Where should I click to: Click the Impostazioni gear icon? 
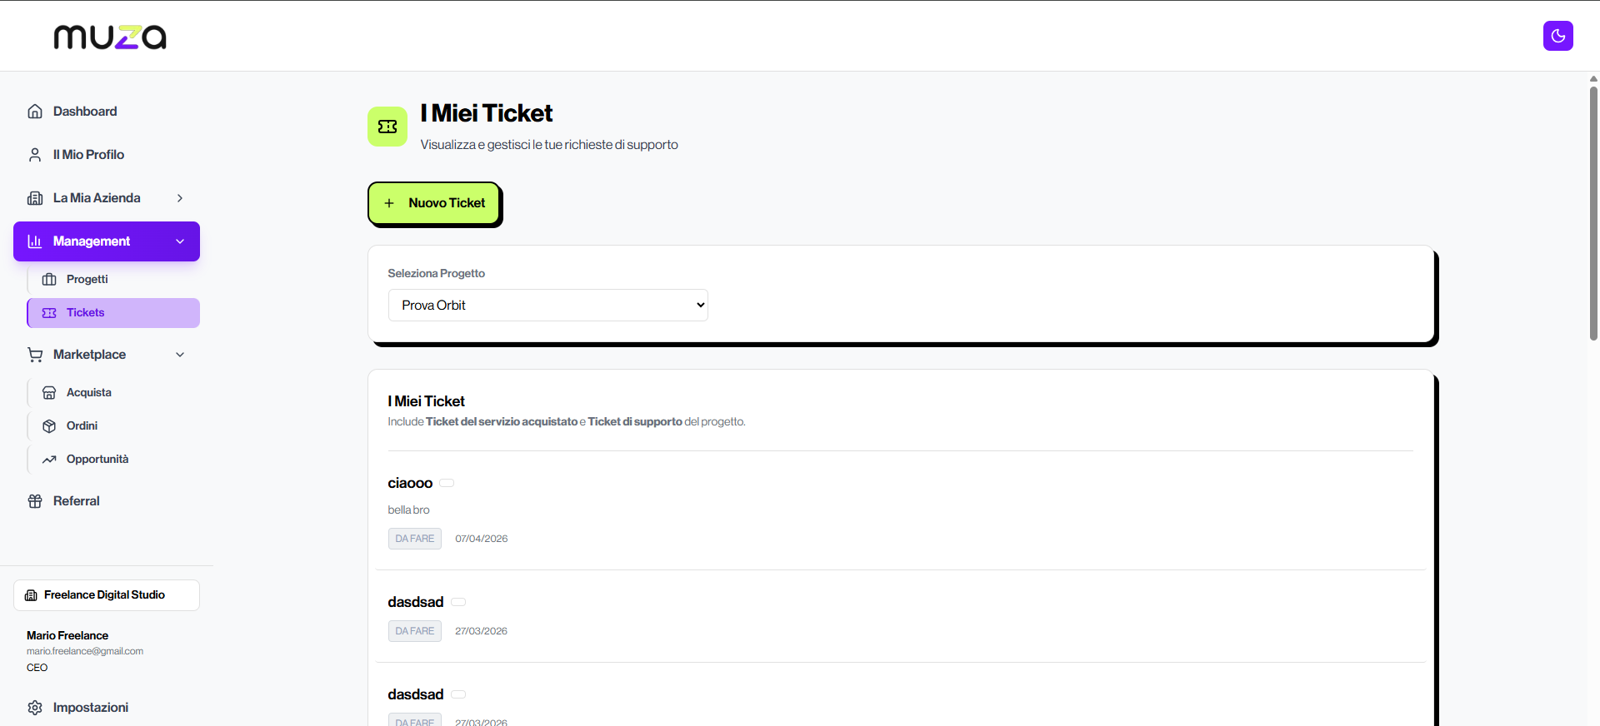click(x=35, y=708)
